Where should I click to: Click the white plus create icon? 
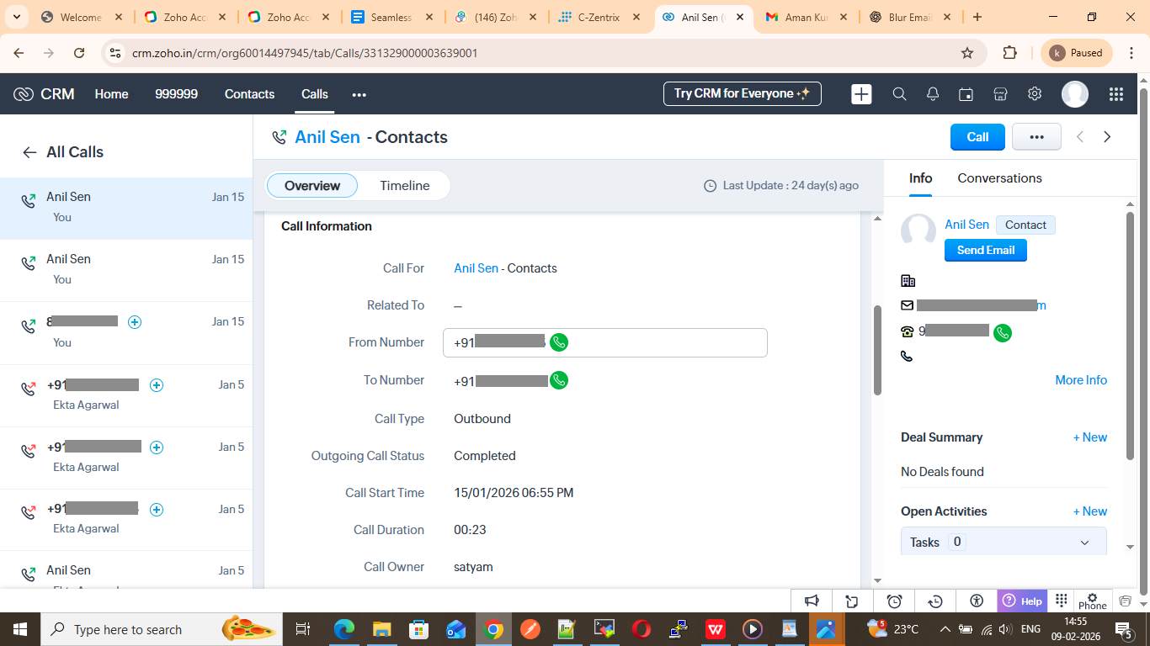[861, 94]
